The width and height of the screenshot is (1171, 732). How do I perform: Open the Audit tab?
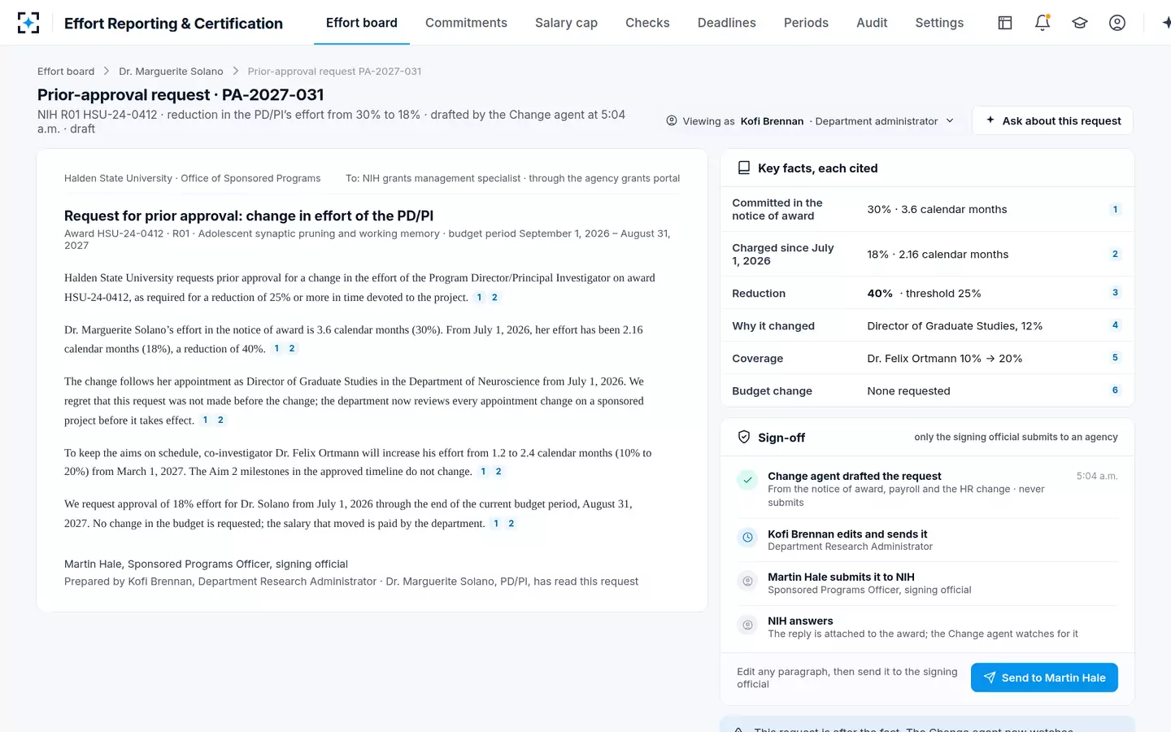872,23
